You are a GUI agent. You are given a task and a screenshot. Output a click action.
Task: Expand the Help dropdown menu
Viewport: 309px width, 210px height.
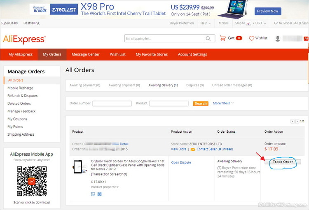tap(206, 23)
